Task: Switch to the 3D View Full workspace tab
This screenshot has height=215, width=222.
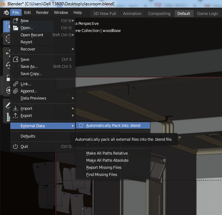Action: click(105, 14)
